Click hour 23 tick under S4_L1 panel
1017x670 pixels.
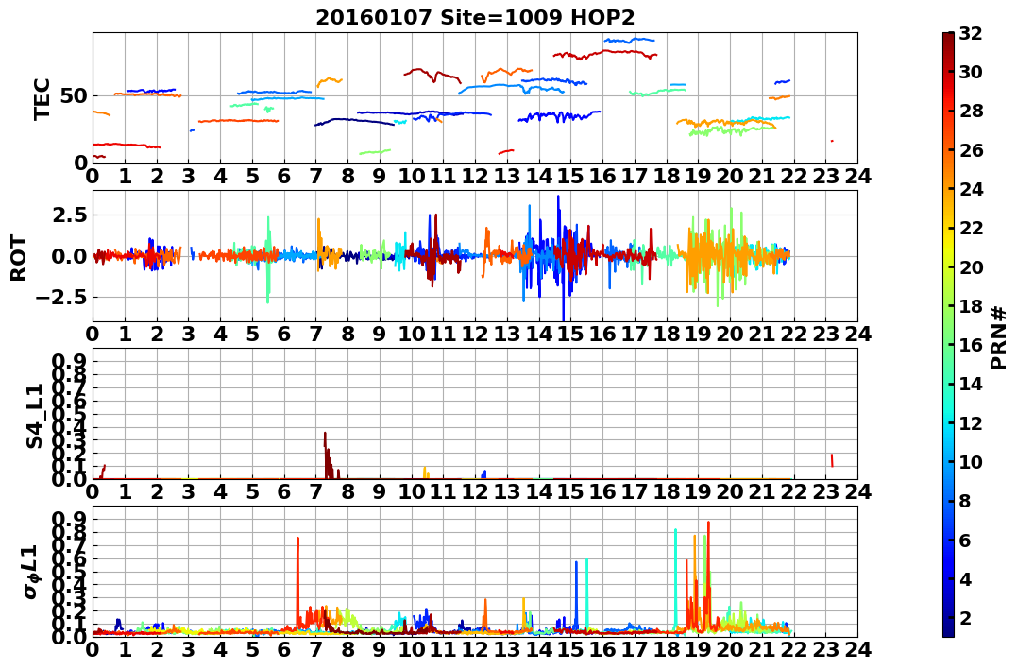coord(825,492)
